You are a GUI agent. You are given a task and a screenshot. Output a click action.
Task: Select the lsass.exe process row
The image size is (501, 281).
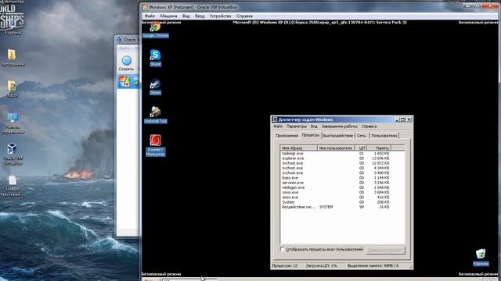coord(342,178)
